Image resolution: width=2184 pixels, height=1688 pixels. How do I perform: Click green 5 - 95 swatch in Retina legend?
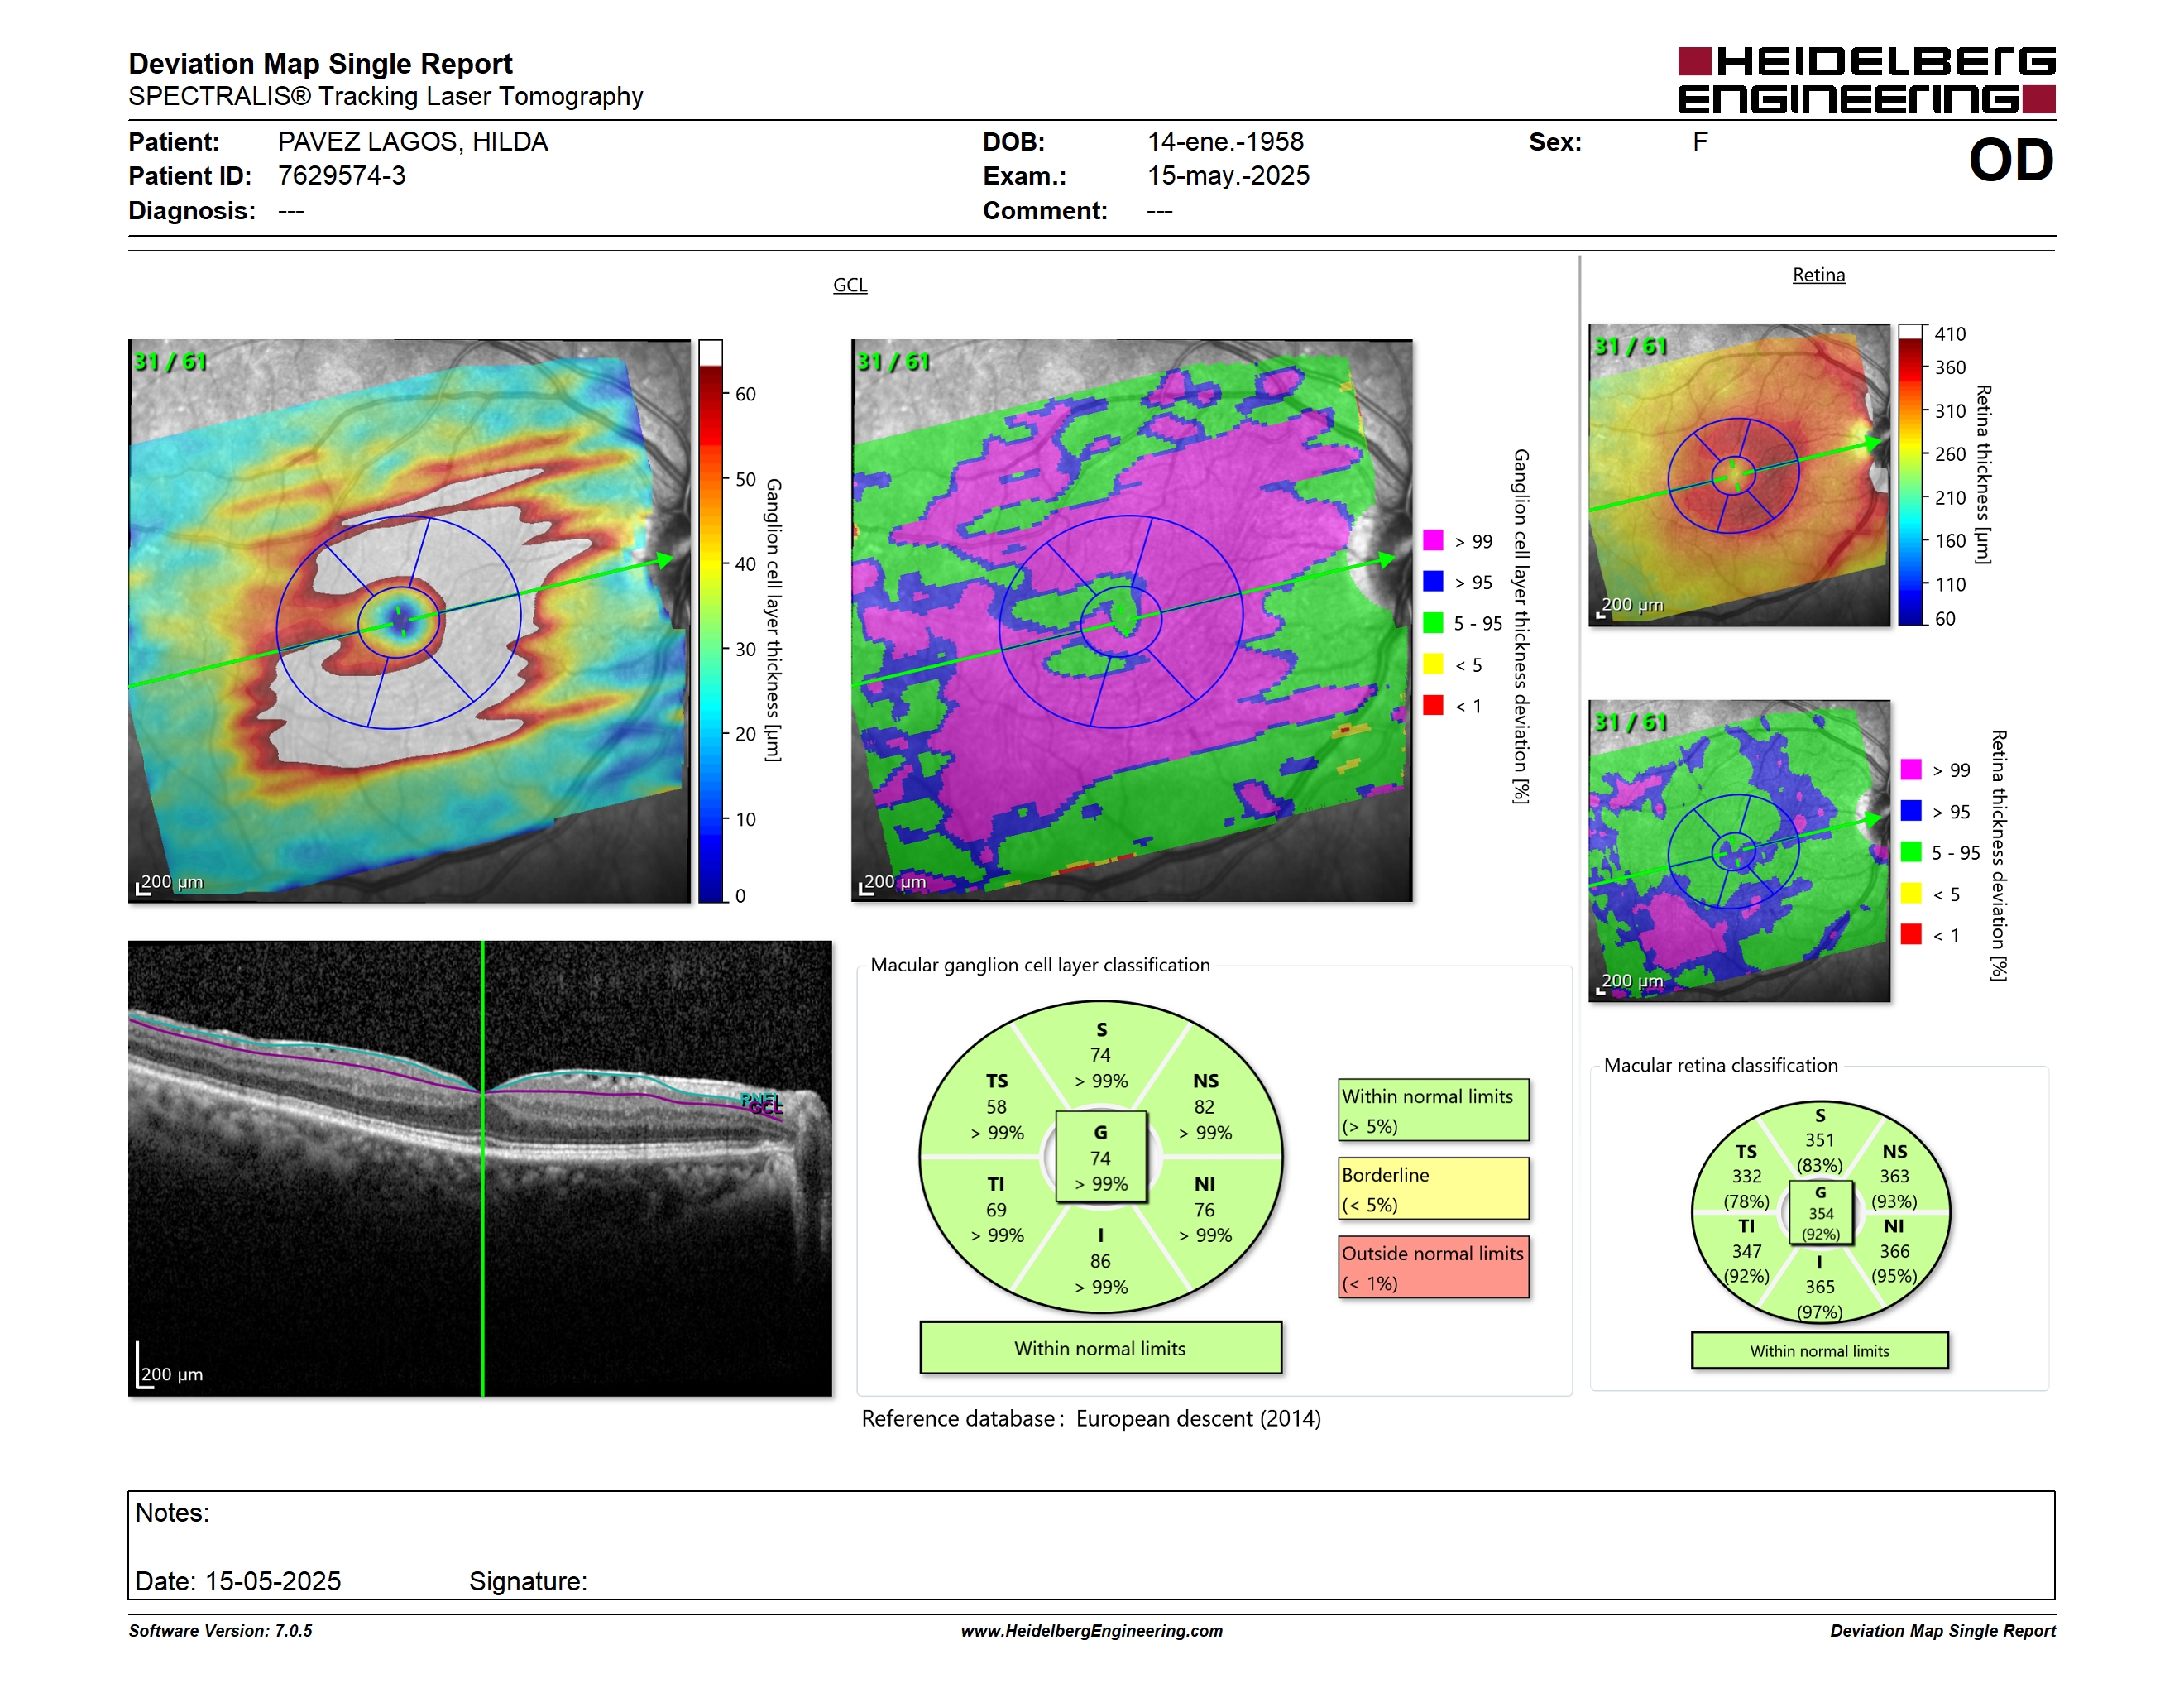(x=1911, y=852)
